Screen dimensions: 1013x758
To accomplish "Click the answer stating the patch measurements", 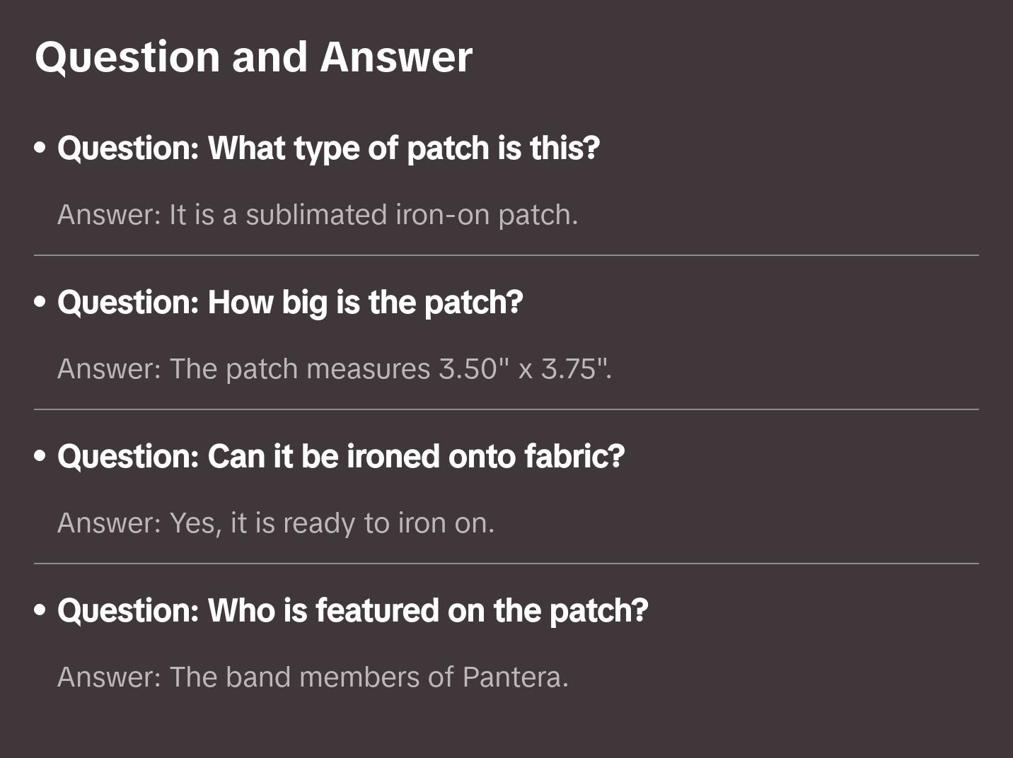I will click(x=334, y=369).
